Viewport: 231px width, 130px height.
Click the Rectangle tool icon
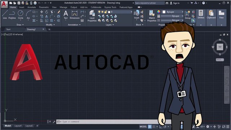[x=34, y=12]
